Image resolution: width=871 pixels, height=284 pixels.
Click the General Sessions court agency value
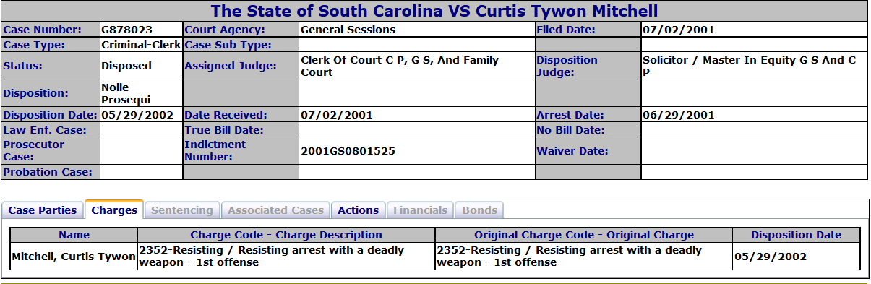click(348, 30)
